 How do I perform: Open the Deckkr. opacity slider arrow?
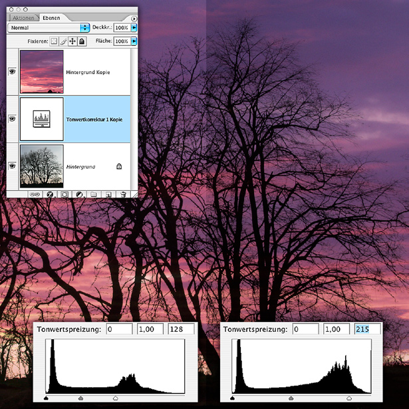[134, 28]
